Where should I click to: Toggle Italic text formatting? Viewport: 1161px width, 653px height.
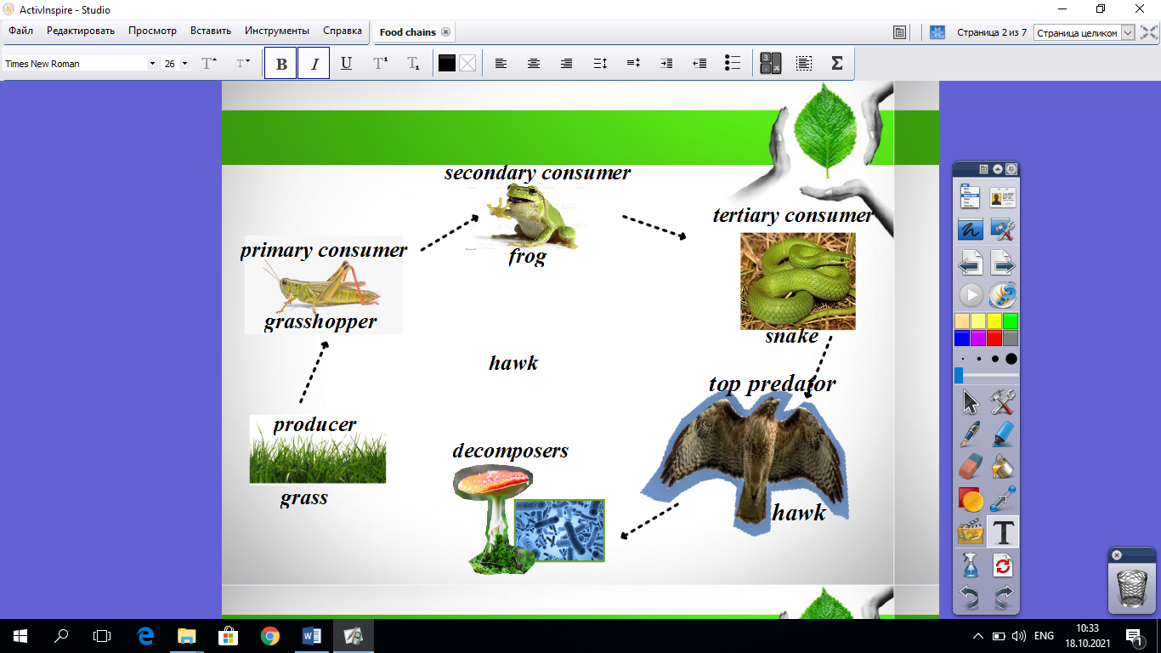click(x=314, y=64)
